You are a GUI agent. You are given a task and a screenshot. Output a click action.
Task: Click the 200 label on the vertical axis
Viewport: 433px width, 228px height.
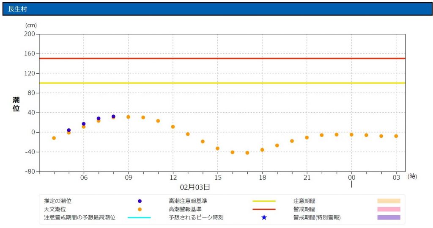tap(30, 34)
